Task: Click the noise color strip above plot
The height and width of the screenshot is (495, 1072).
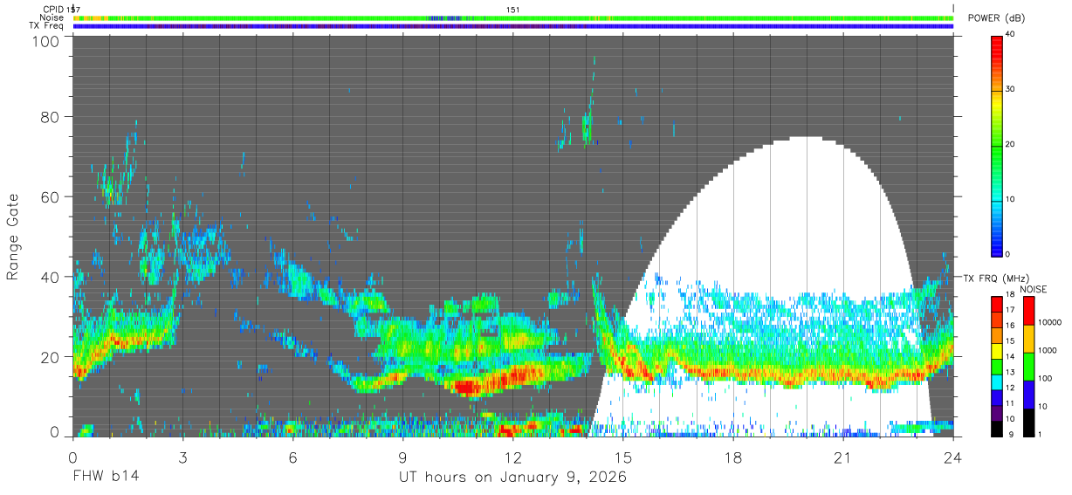Action: [513, 17]
